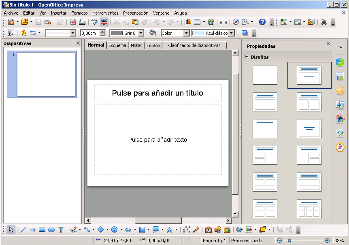
Task: Open the Formato menu
Action: point(79,13)
